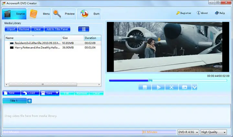
Task: Click the playback seek slider handle
Action: coord(150,80)
